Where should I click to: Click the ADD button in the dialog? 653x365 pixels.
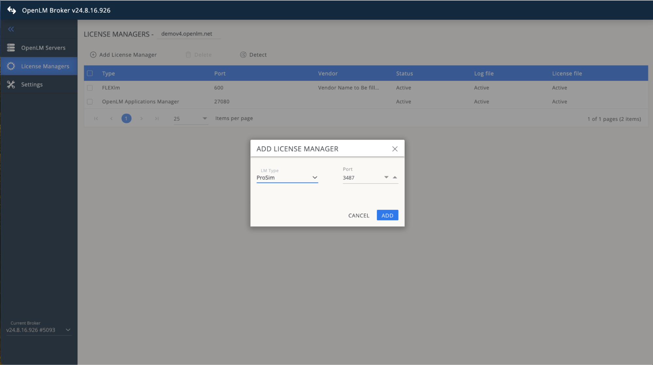click(387, 215)
